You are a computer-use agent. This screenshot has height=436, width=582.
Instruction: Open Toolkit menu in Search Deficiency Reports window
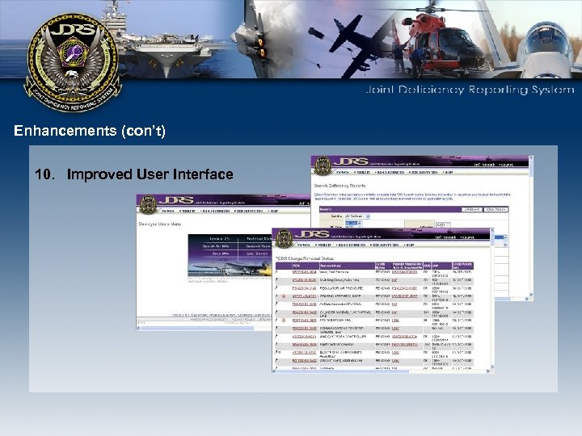pos(362,173)
